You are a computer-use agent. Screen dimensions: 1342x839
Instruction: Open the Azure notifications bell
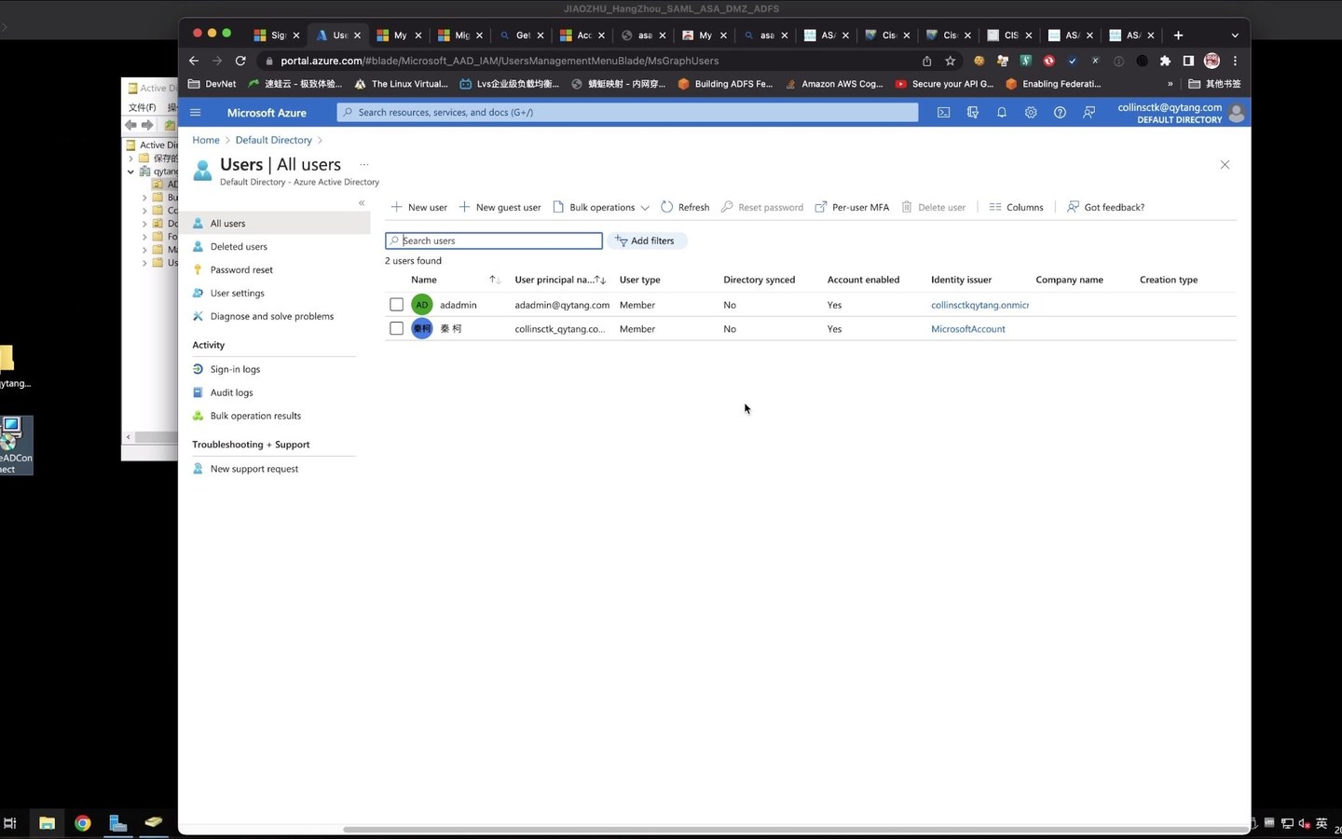pos(1002,112)
